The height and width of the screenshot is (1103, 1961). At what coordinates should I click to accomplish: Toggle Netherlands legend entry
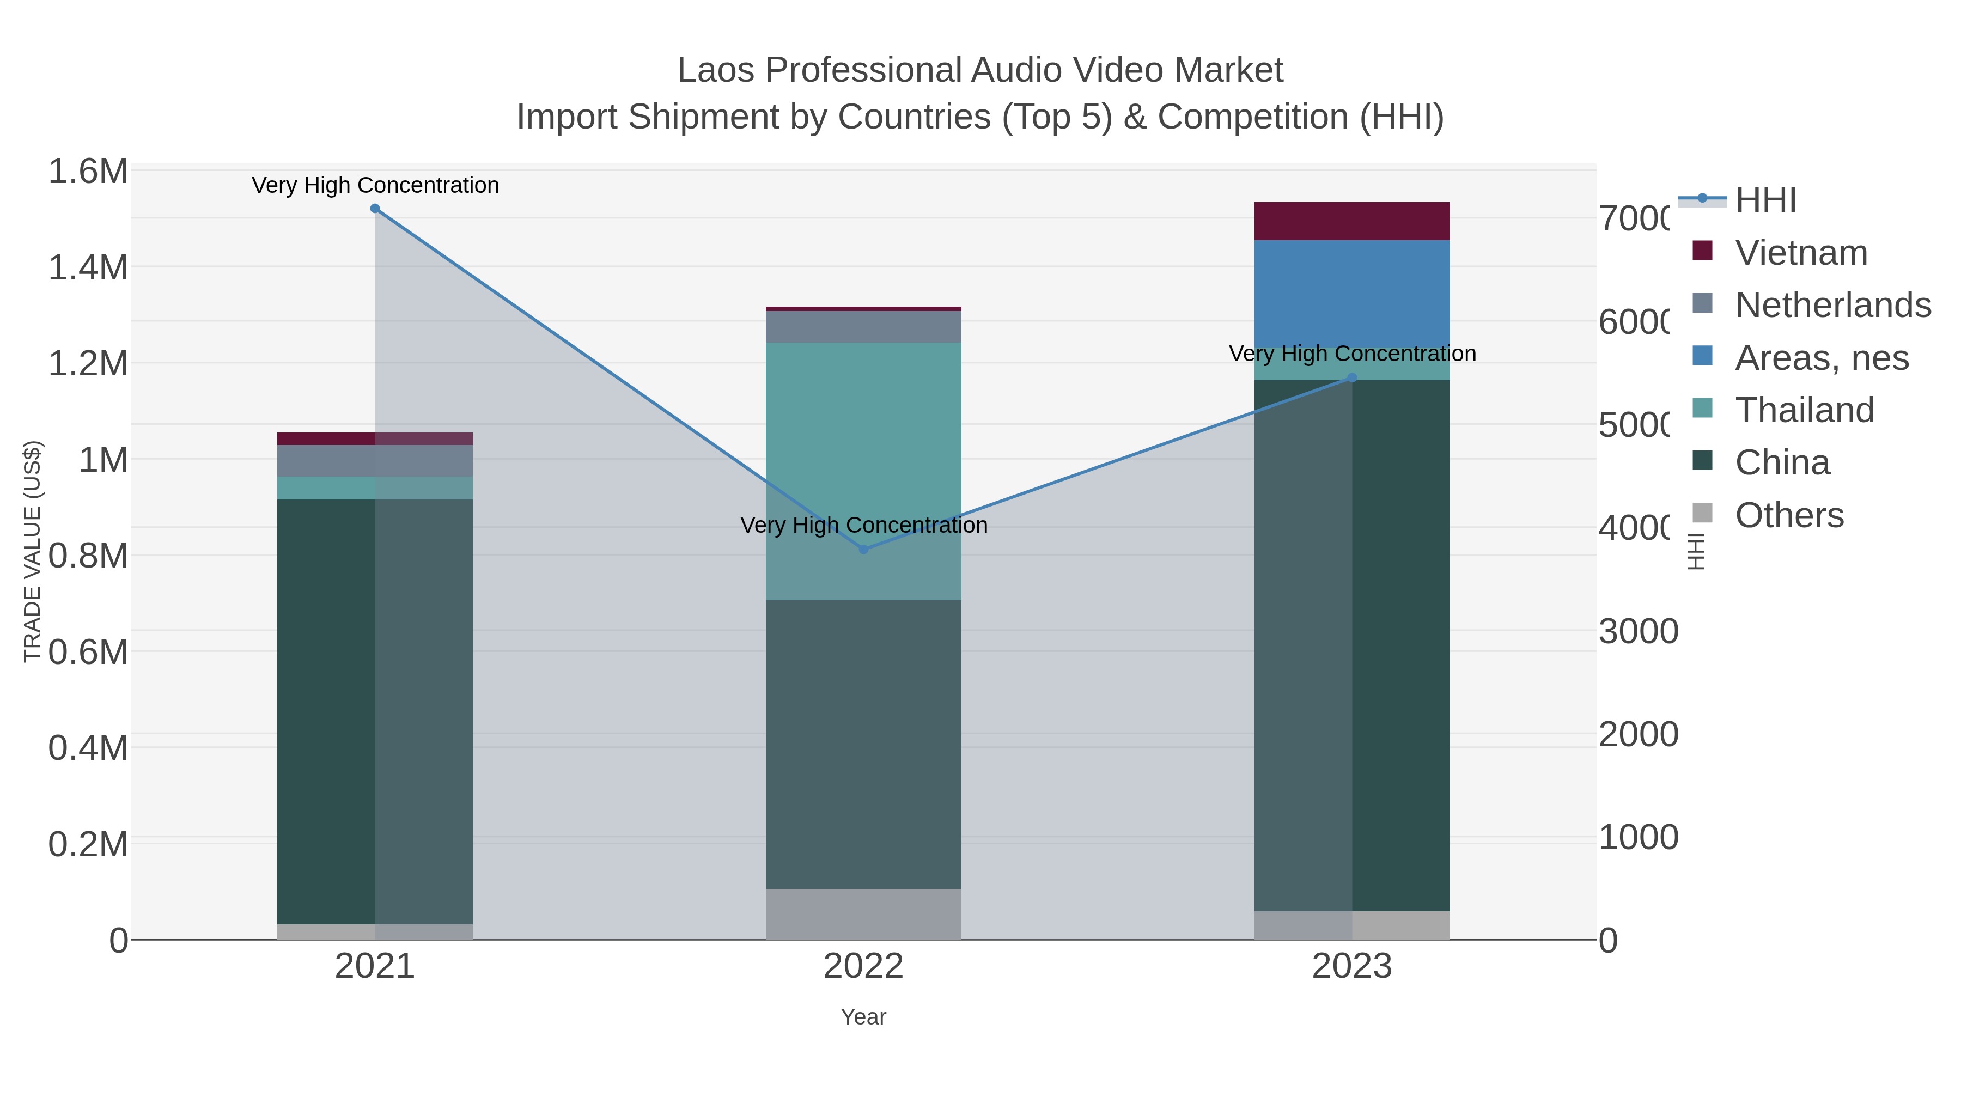tap(1812, 305)
